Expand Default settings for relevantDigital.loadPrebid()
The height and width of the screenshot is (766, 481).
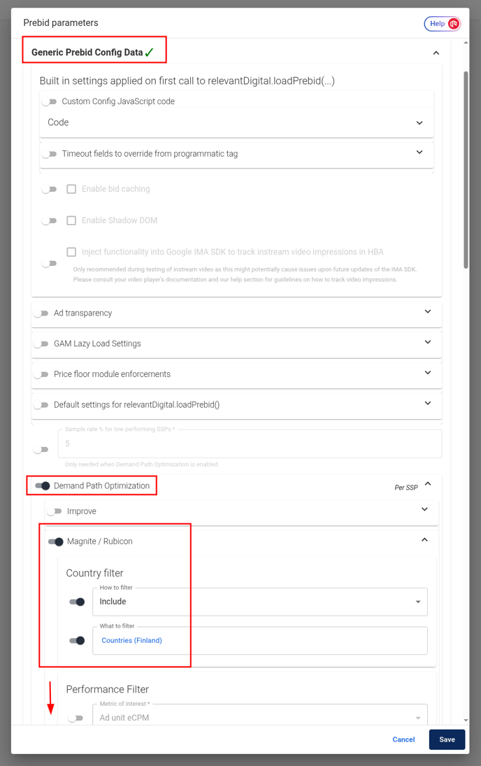(428, 404)
